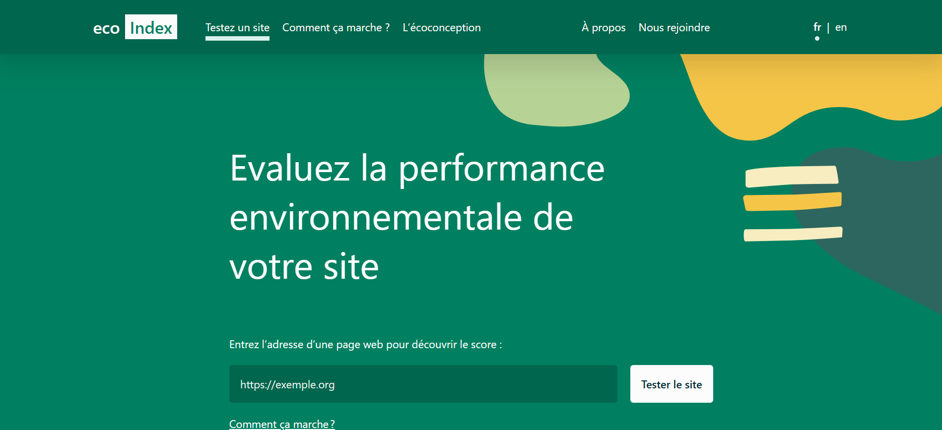The height and width of the screenshot is (430, 942).
Task: Click the bottom cream-colored bar illustration
Action: click(793, 234)
